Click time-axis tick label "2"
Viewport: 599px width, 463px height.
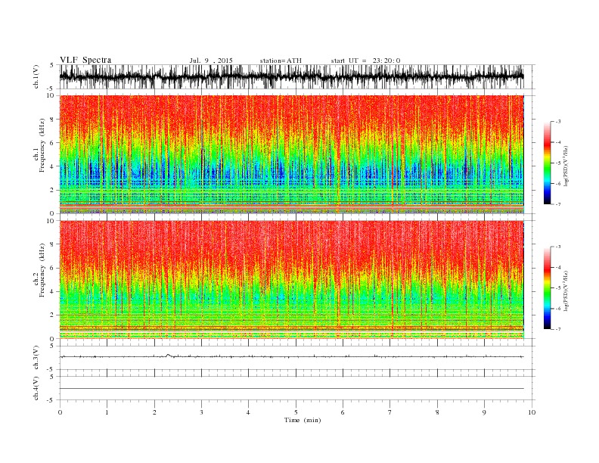point(154,412)
